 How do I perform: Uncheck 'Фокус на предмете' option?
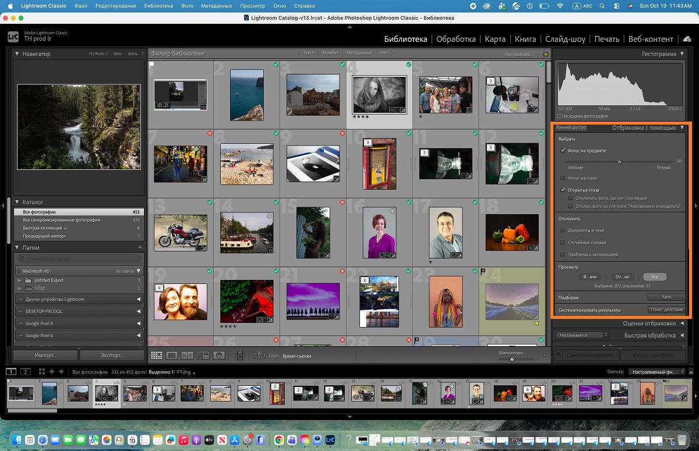click(563, 150)
